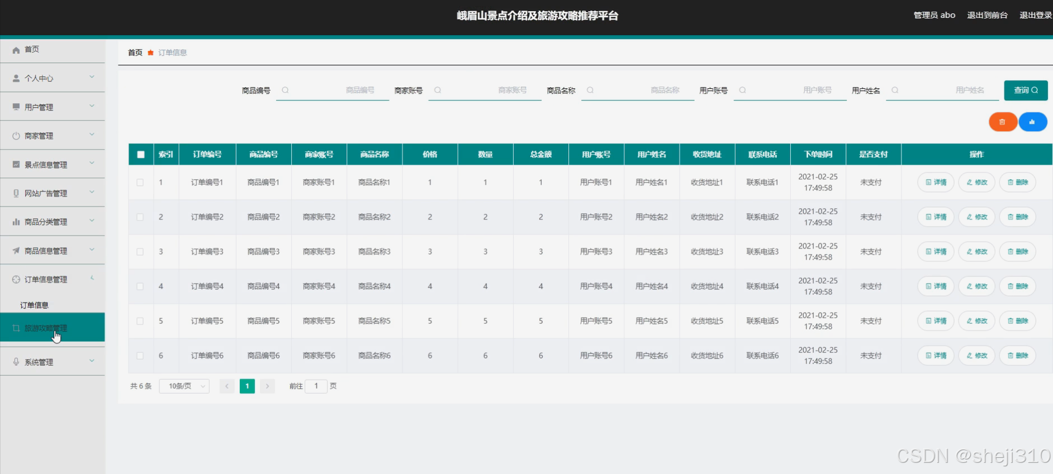Expand the 用户管理 menu chevron

(92, 106)
